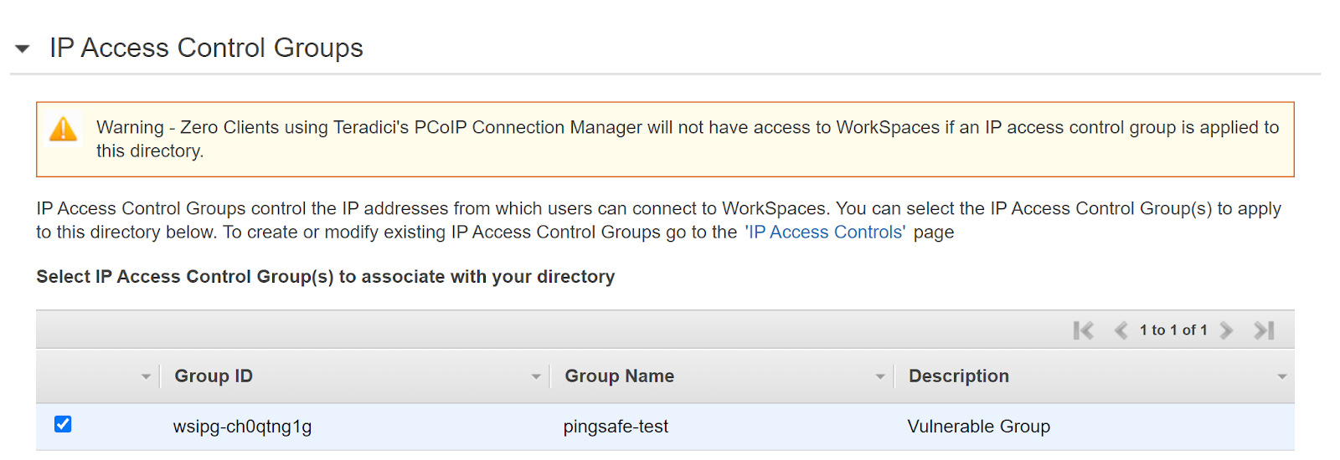This screenshot has width=1340, height=460.
Task: Click the '1 to 1 of 1' page indicator
Action: pyautogui.click(x=1173, y=330)
